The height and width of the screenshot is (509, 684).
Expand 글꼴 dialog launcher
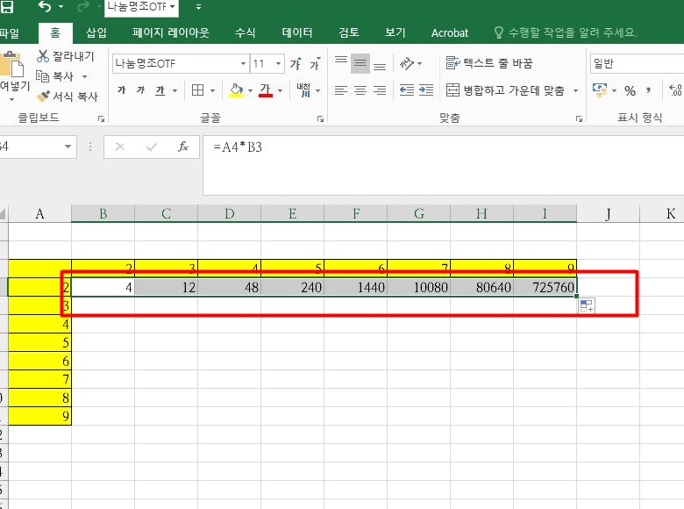(320, 118)
